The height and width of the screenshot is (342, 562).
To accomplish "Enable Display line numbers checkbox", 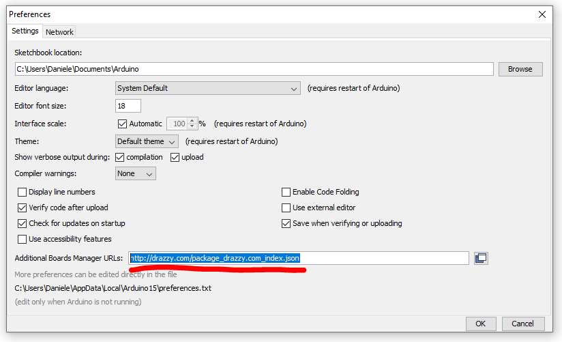I will click(22, 193).
